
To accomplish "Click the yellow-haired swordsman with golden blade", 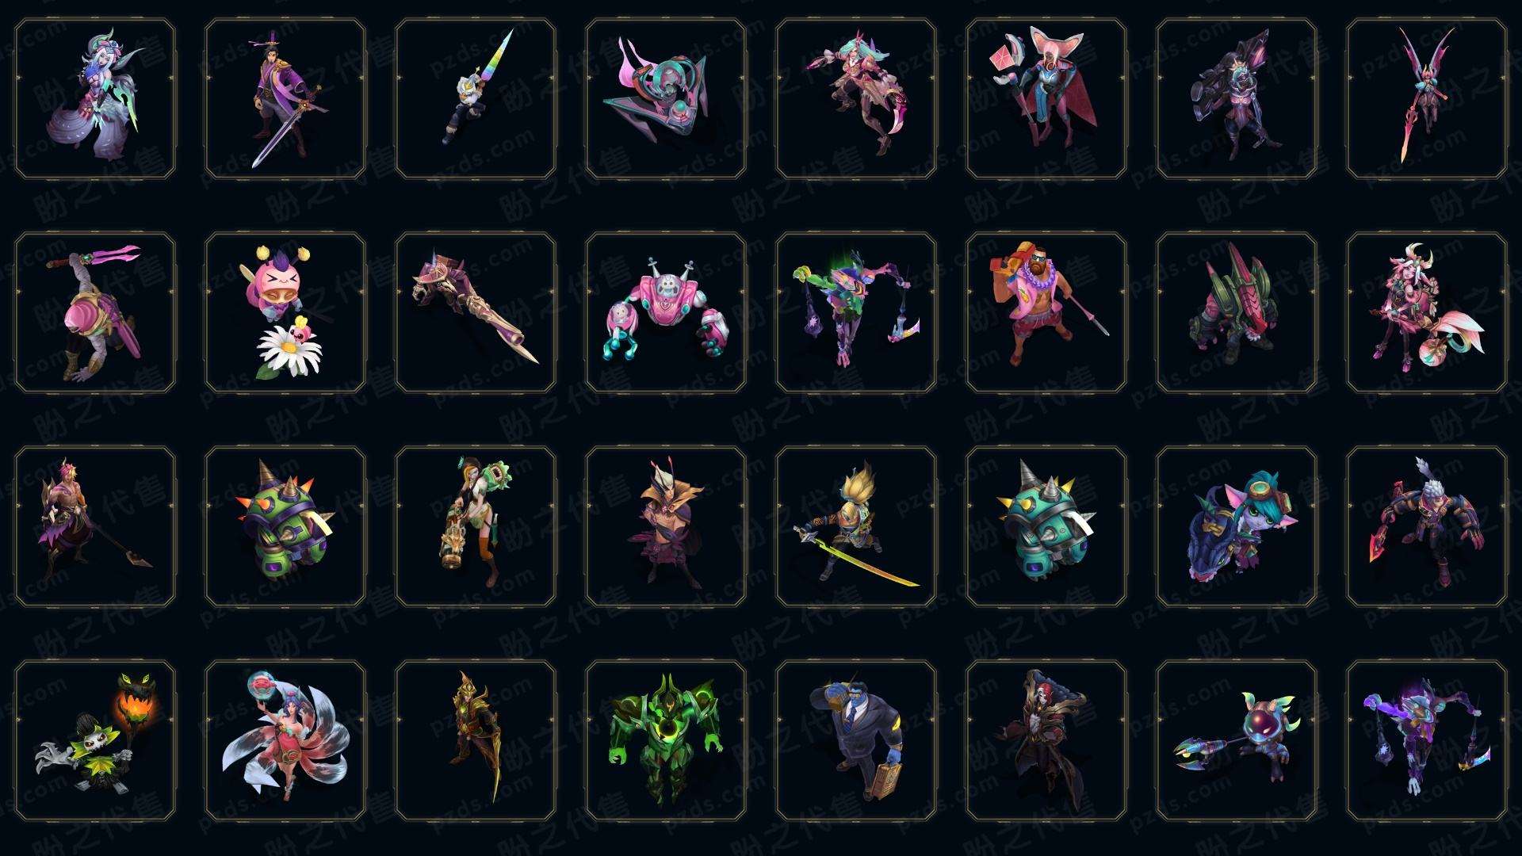I will (856, 526).
